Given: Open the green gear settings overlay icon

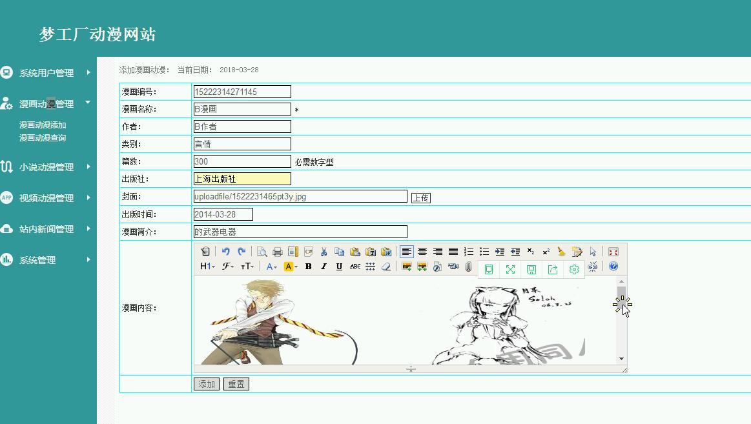Looking at the screenshot, I should pos(574,269).
